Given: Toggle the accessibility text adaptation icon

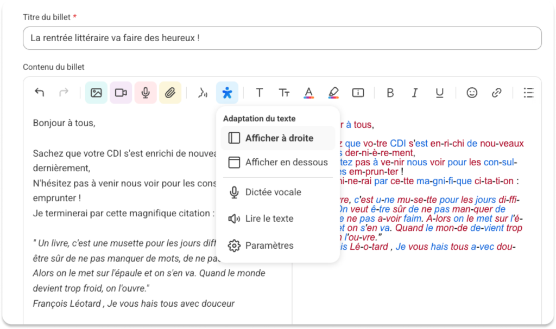Looking at the screenshot, I should point(227,93).
